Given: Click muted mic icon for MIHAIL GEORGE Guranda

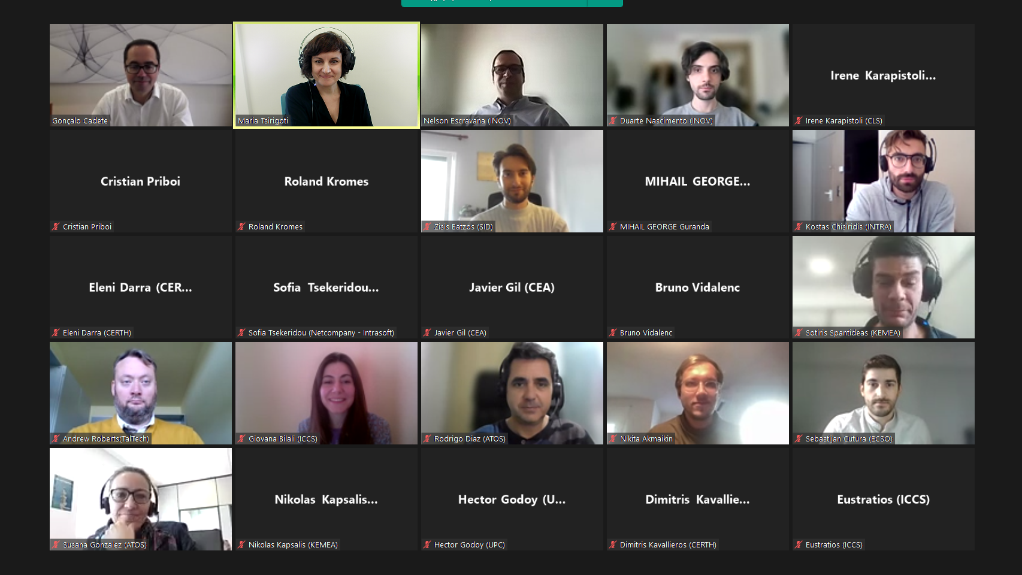Looking at the screenshot, I should [x=613, y=227].
